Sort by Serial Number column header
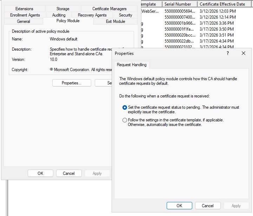Screen dimensions: 253x216 coord(179,4)
